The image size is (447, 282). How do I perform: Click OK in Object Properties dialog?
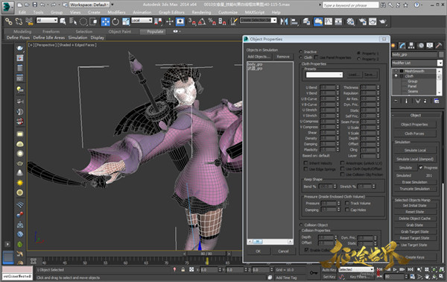[x=258, y=251]
